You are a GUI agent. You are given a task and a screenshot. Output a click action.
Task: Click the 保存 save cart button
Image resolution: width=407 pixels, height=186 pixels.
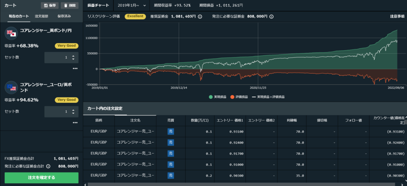(50, 6)
